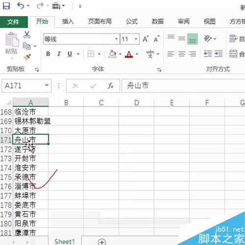The image size is (245, 245).
Task: Click the Name Box showing A171
Action: coord(23,86)
